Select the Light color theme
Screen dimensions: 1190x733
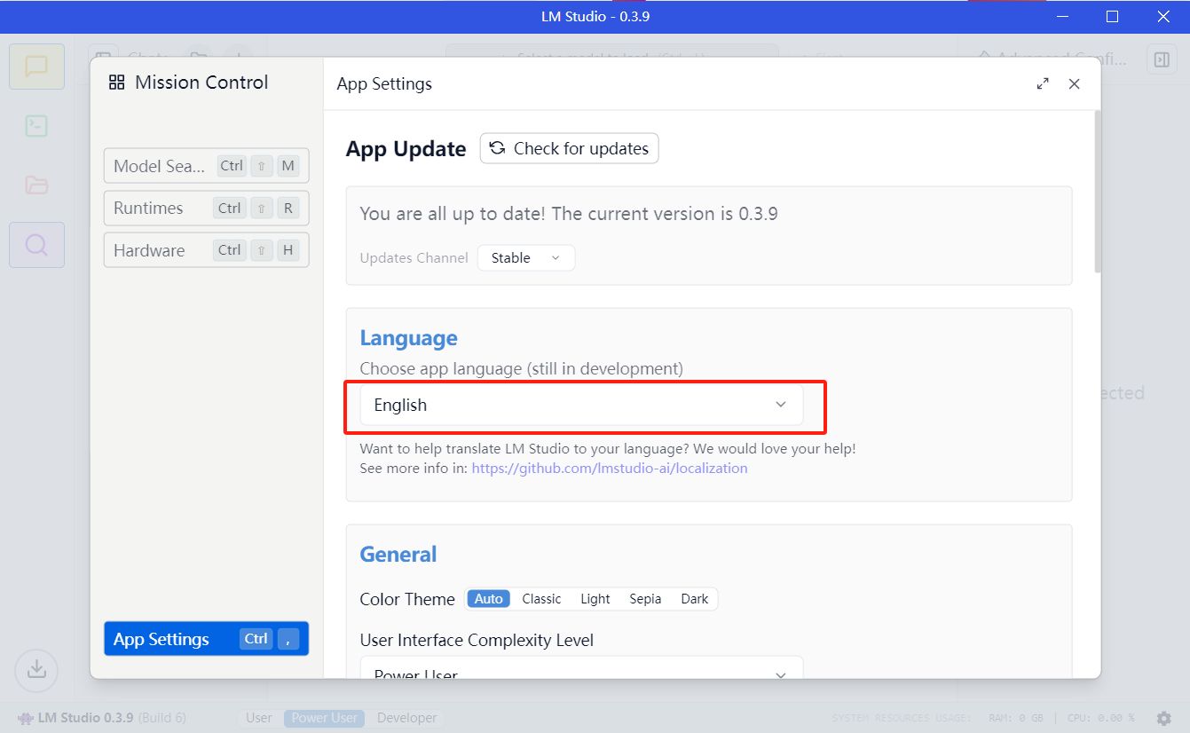[595, 599]
